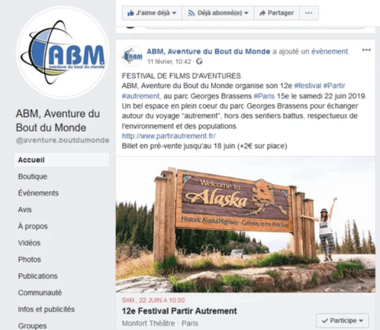The image size is (380, 330).
Task: Open the post options three-dot icon
Action: pyautogui.click(x=366, y=50)
